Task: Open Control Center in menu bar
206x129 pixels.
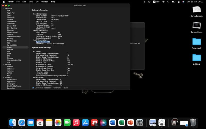Action: pyautogui.click(x=179, y=2)
